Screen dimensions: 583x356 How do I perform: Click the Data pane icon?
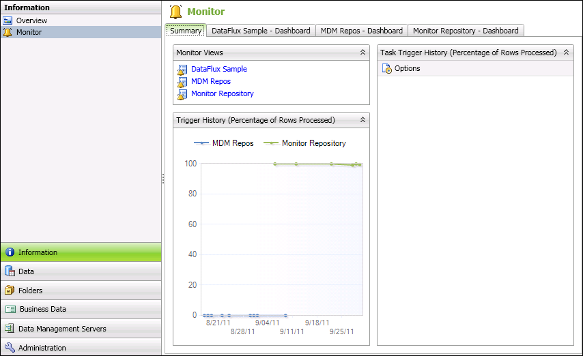10,271
